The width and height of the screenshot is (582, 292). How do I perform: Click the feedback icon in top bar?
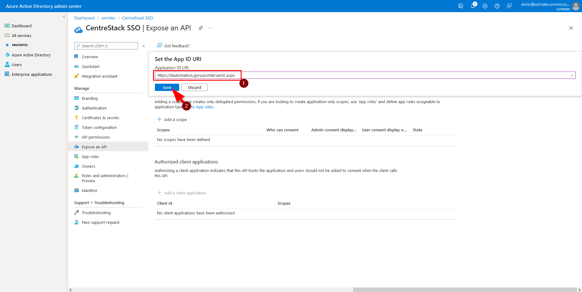click(x=509, y=6)
